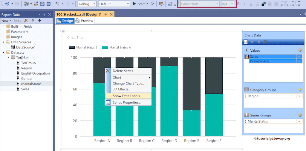The image size is (306, 151).
Task: Click Chart Data delete X icon
Action: (265, 42)
